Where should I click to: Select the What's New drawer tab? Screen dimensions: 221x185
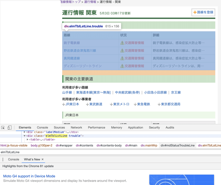32,160
